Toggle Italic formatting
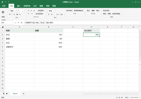141x99 pixels. coord(12,14)
